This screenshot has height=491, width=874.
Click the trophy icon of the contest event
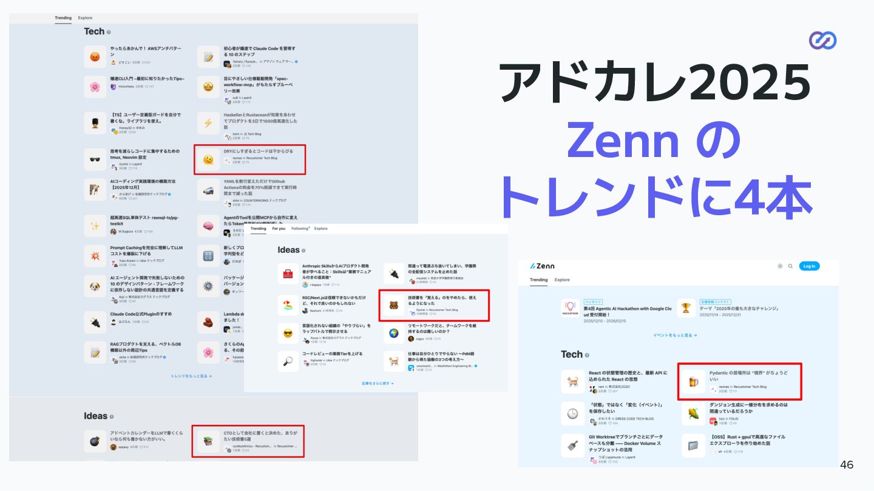[686, 308]
